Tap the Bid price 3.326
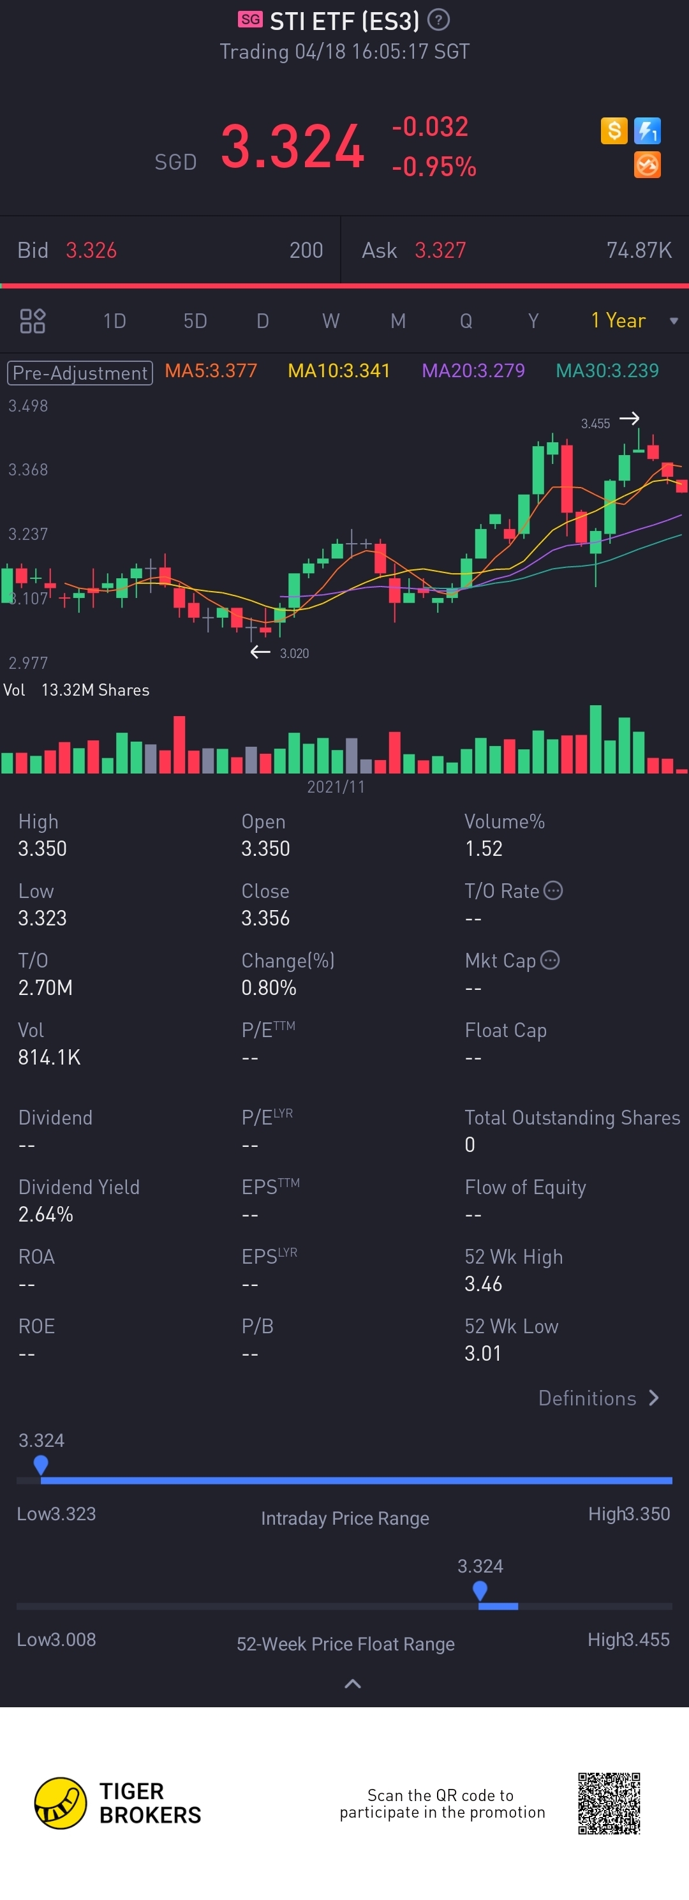The image size is (689, 1900). 91,251
